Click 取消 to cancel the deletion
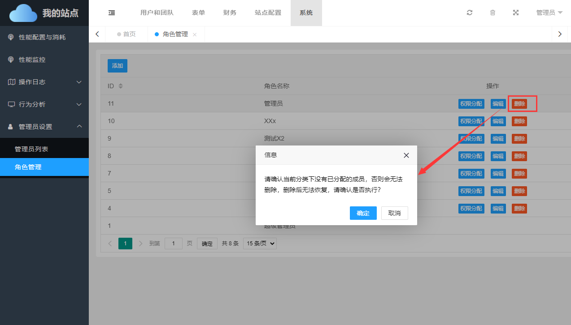Image resolution: width=571 pixels, height=325 pixels. [x=394, y=213]
